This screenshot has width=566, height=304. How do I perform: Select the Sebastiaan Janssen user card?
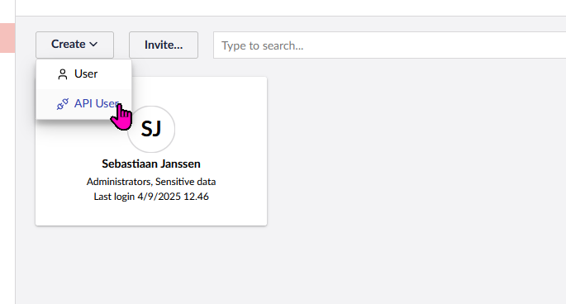151,151
